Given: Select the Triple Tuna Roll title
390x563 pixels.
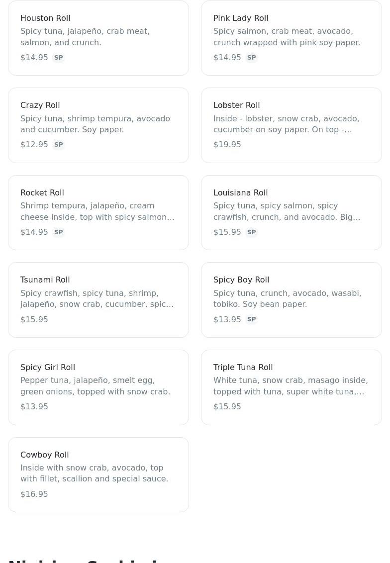Looking at the screenshot, I should 243,367.
